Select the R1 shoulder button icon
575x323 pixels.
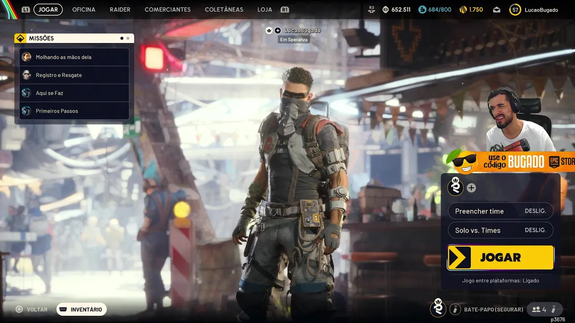point(285,9)
